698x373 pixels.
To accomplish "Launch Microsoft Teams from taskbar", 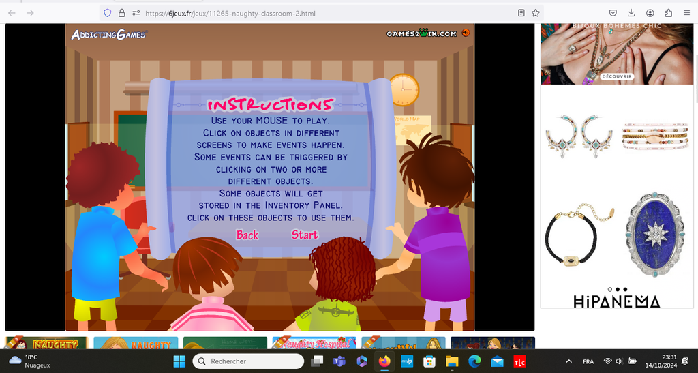I will pos(339,361).
